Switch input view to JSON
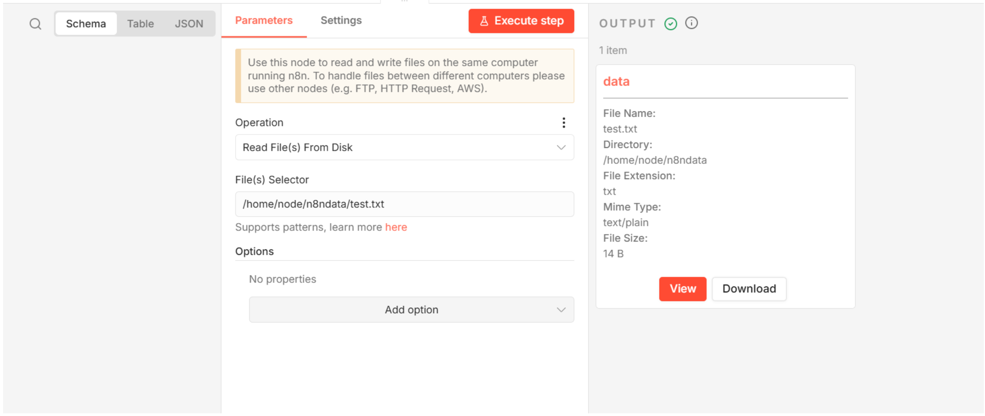Image resolution: width=985 pixels, height=416 pixels. tap(189, 24)
